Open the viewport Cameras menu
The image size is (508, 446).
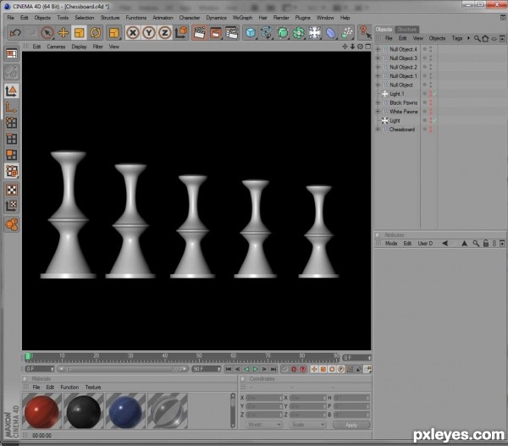(56, 47)
